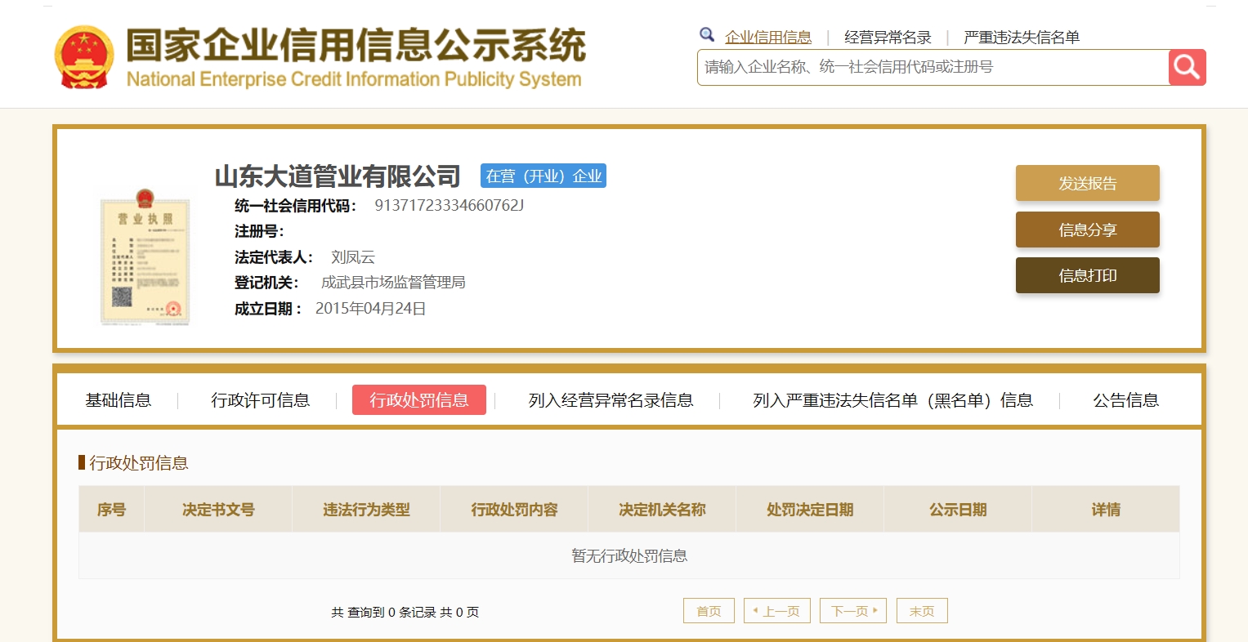Click the 下一页 next page button
This screenshot has height=642, width=1248.
853,611
